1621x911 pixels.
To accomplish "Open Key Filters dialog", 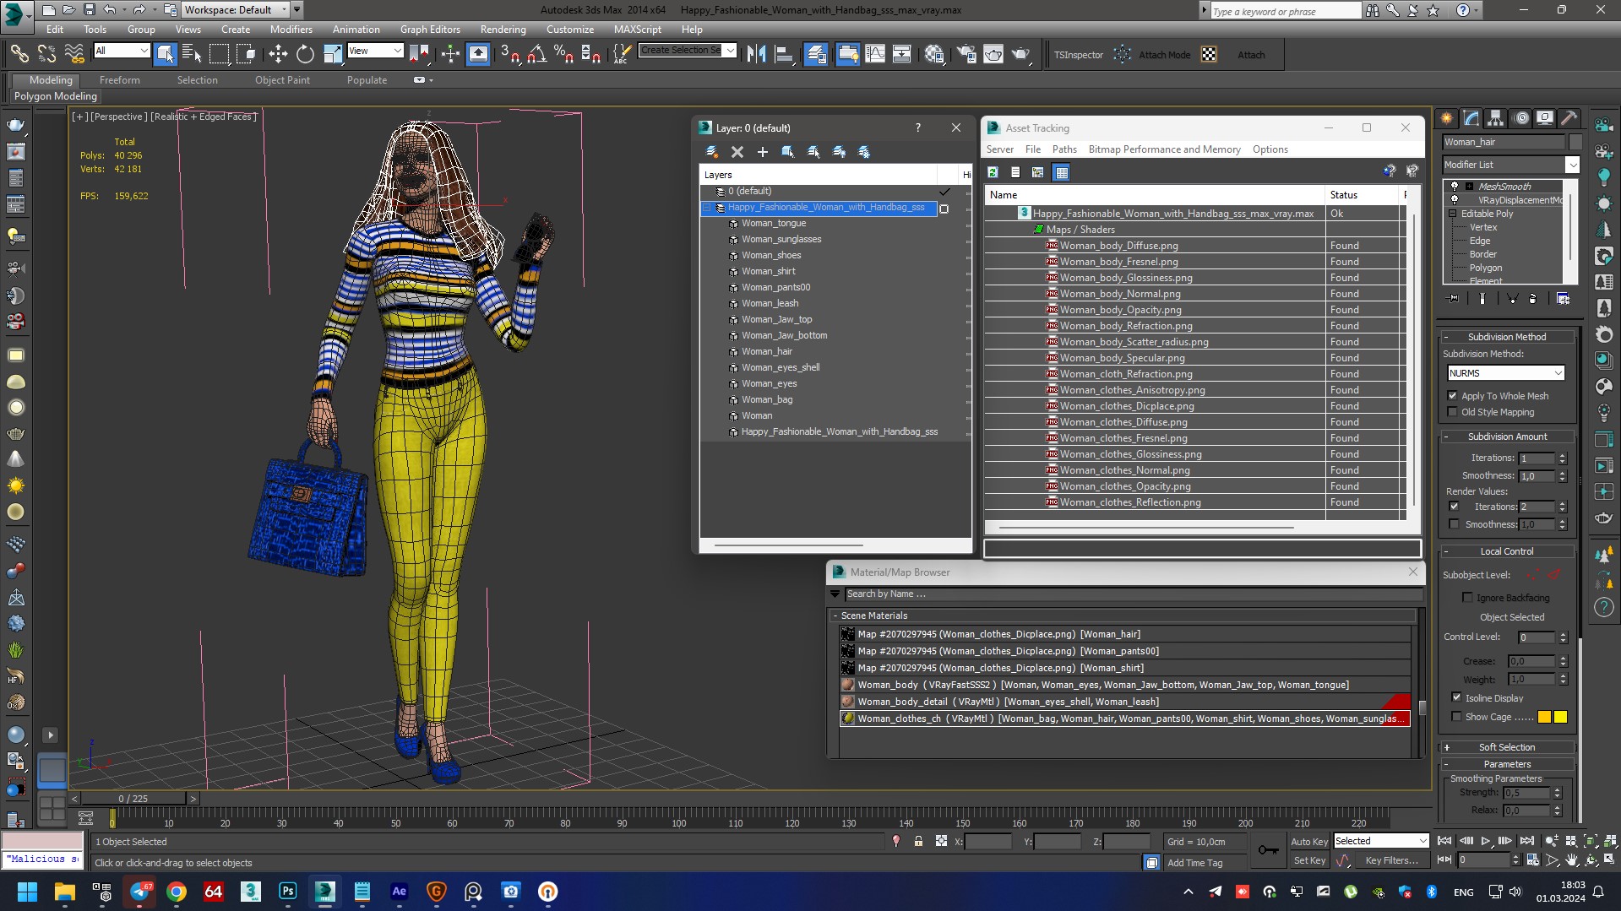I will (1390, 860).
